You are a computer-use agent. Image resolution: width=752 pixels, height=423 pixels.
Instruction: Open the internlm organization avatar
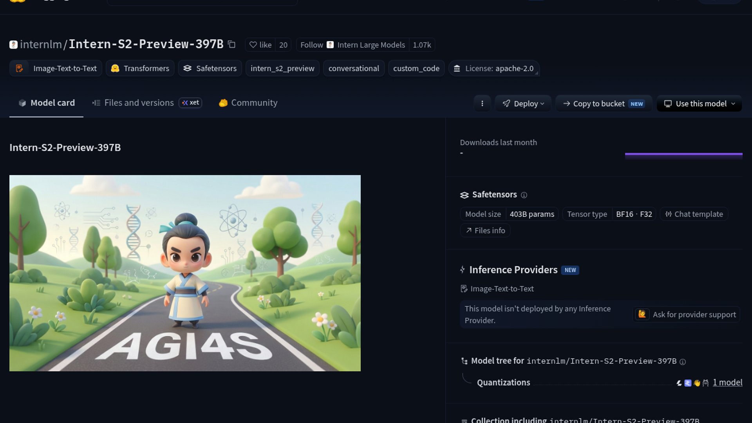13,45
